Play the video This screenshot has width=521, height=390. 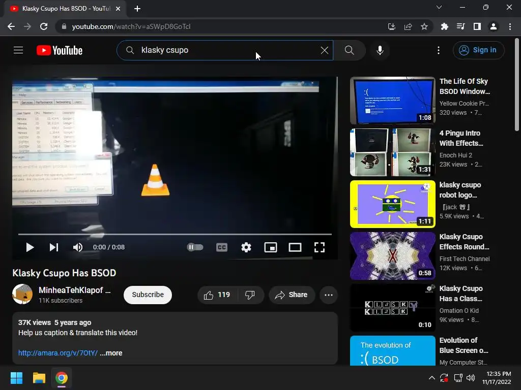click(x=30, y=247)
